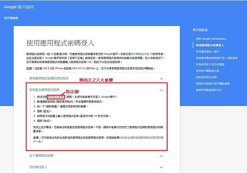Expand the 仍然無法登入 section
247x173 pixels.
point(96,167)
